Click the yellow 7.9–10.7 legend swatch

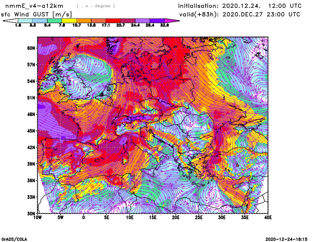69,20
